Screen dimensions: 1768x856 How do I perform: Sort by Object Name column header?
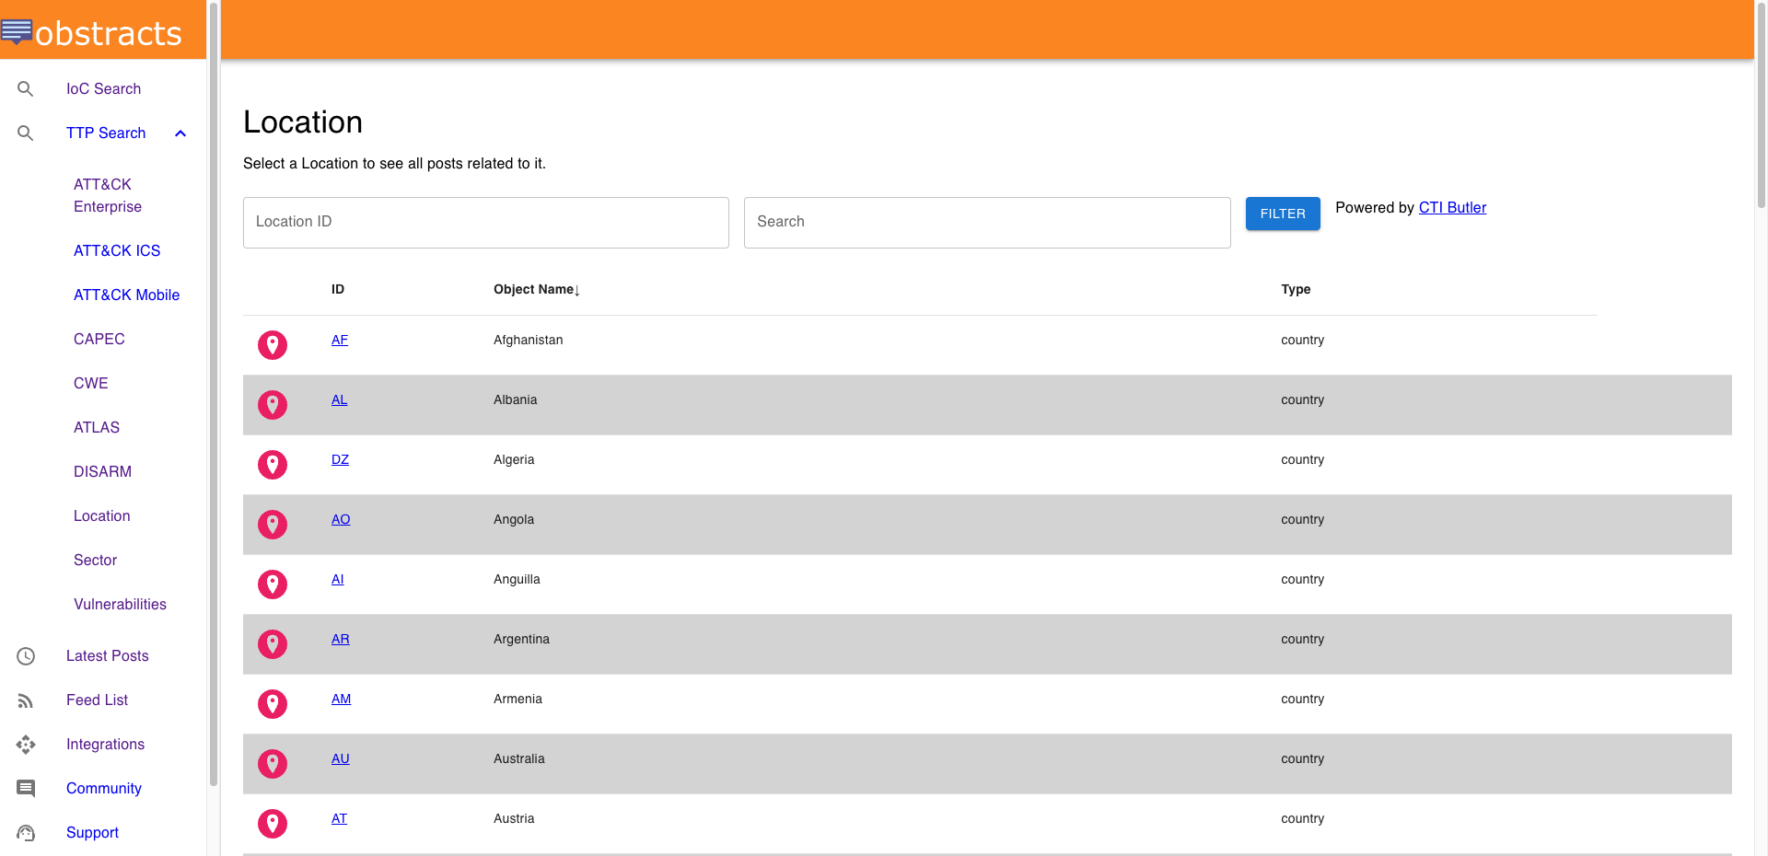pos(536,289)
